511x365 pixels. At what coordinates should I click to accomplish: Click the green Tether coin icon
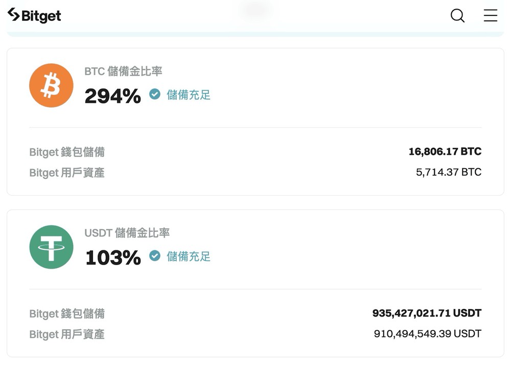(x=51, y=247)
